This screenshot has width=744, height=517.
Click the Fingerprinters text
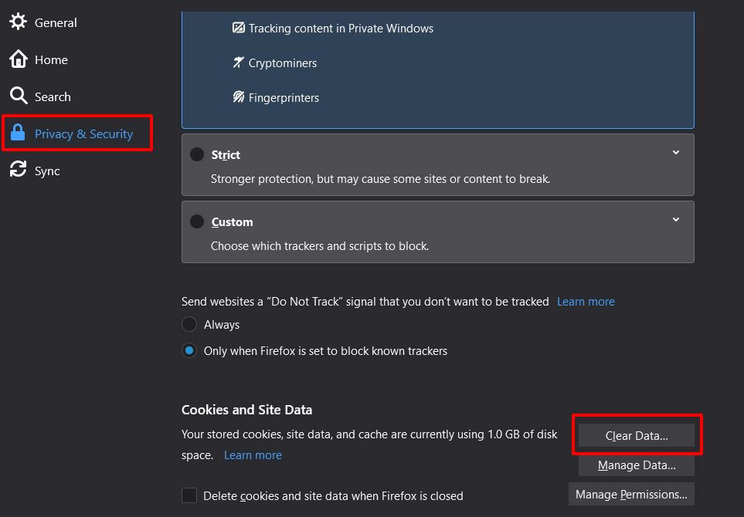pyautogui.click(x=284, y=98)
